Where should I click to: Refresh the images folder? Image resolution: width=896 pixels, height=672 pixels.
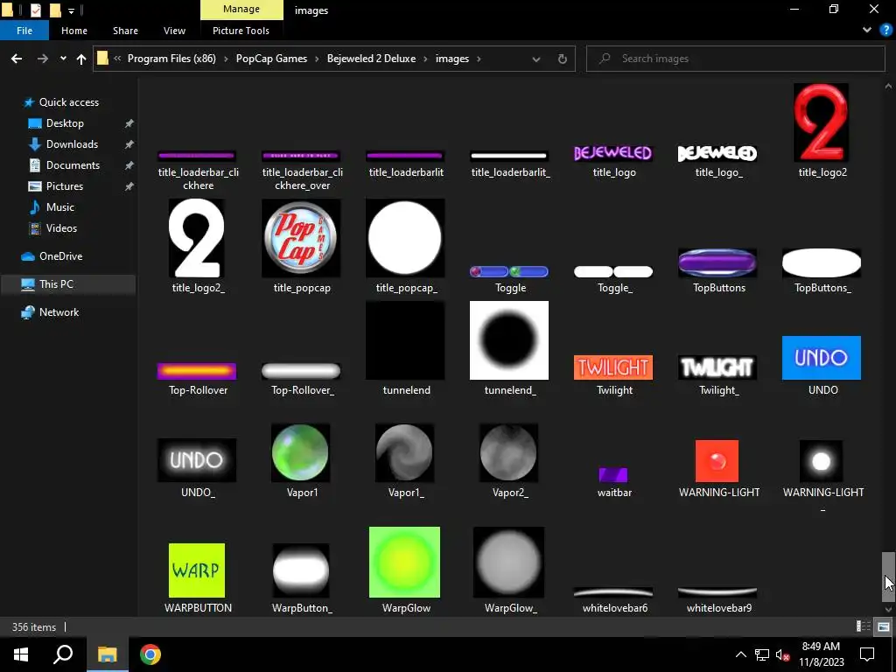click(563, 59)
